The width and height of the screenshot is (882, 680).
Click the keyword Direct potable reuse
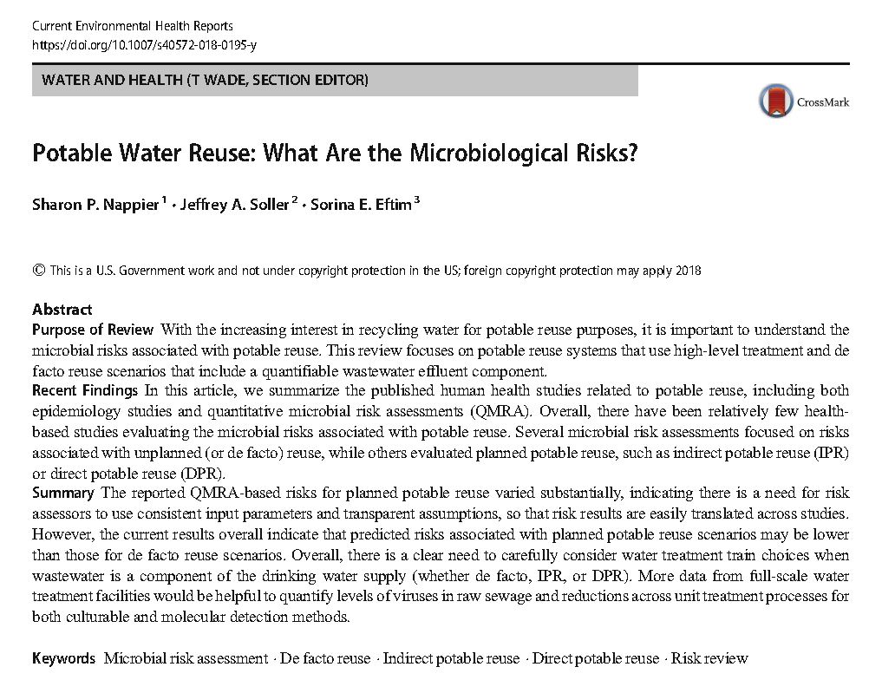pos(596,658)
